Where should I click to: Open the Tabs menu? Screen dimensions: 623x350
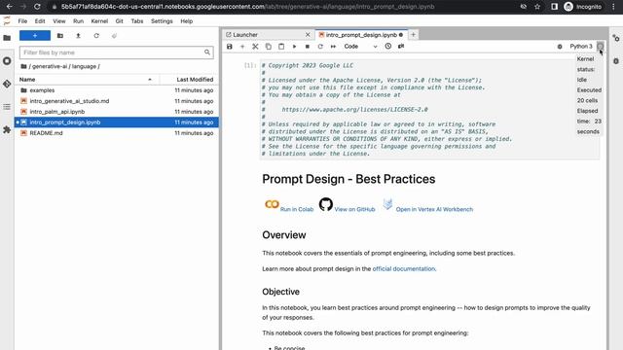pyautogui.click(x=137, y=21)
